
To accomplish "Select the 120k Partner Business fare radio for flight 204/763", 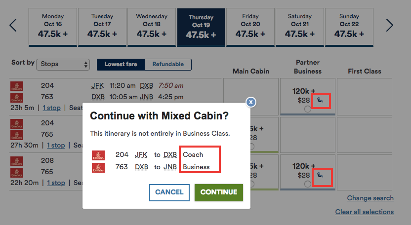I will (x=308, y=109).
